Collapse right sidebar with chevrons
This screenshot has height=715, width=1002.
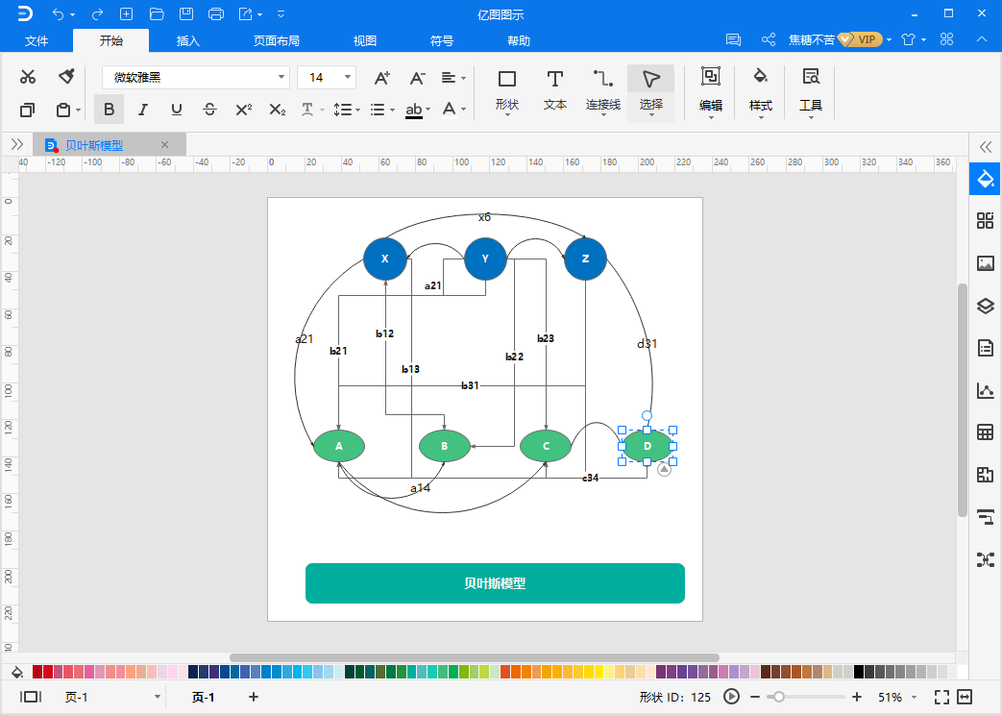click(x=986, y=147)
